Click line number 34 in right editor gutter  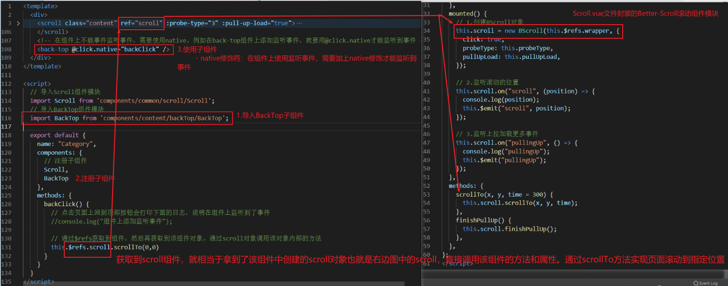coord(427,31)
